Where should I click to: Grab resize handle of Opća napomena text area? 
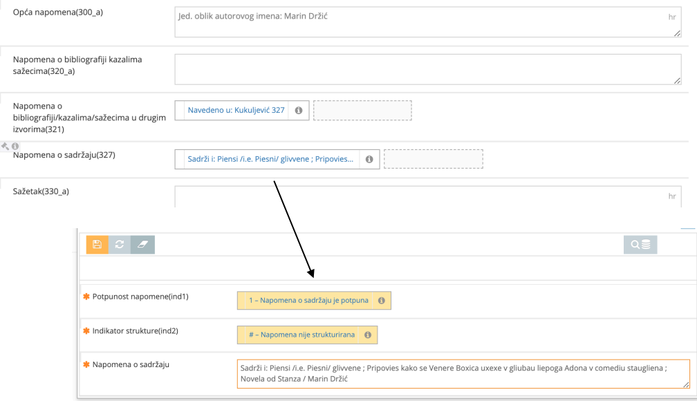click(x=678, y=33)
